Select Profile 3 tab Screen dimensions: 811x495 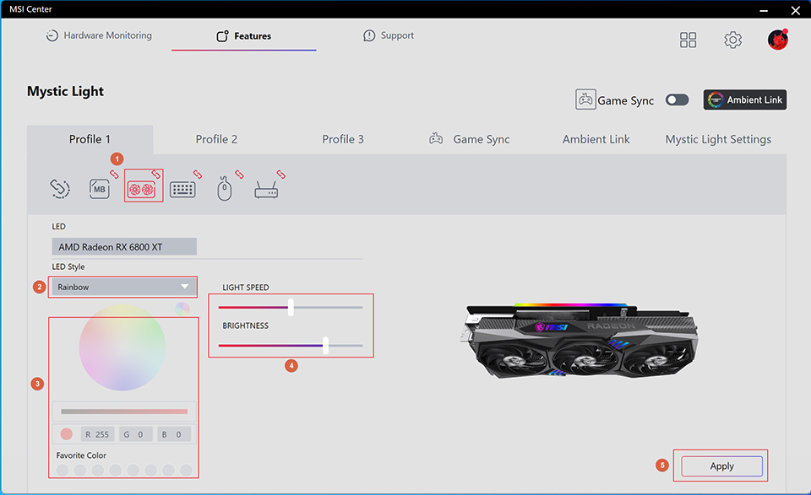tap(343, 139)
